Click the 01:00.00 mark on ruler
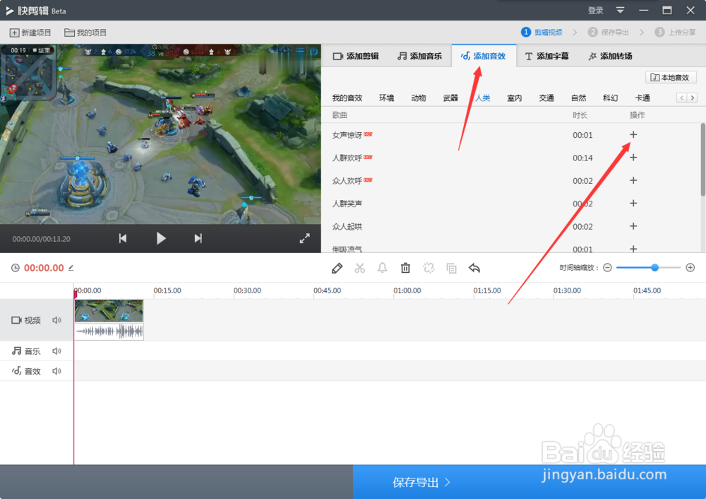Screen dimensions: 706x499 coord(407,290)
